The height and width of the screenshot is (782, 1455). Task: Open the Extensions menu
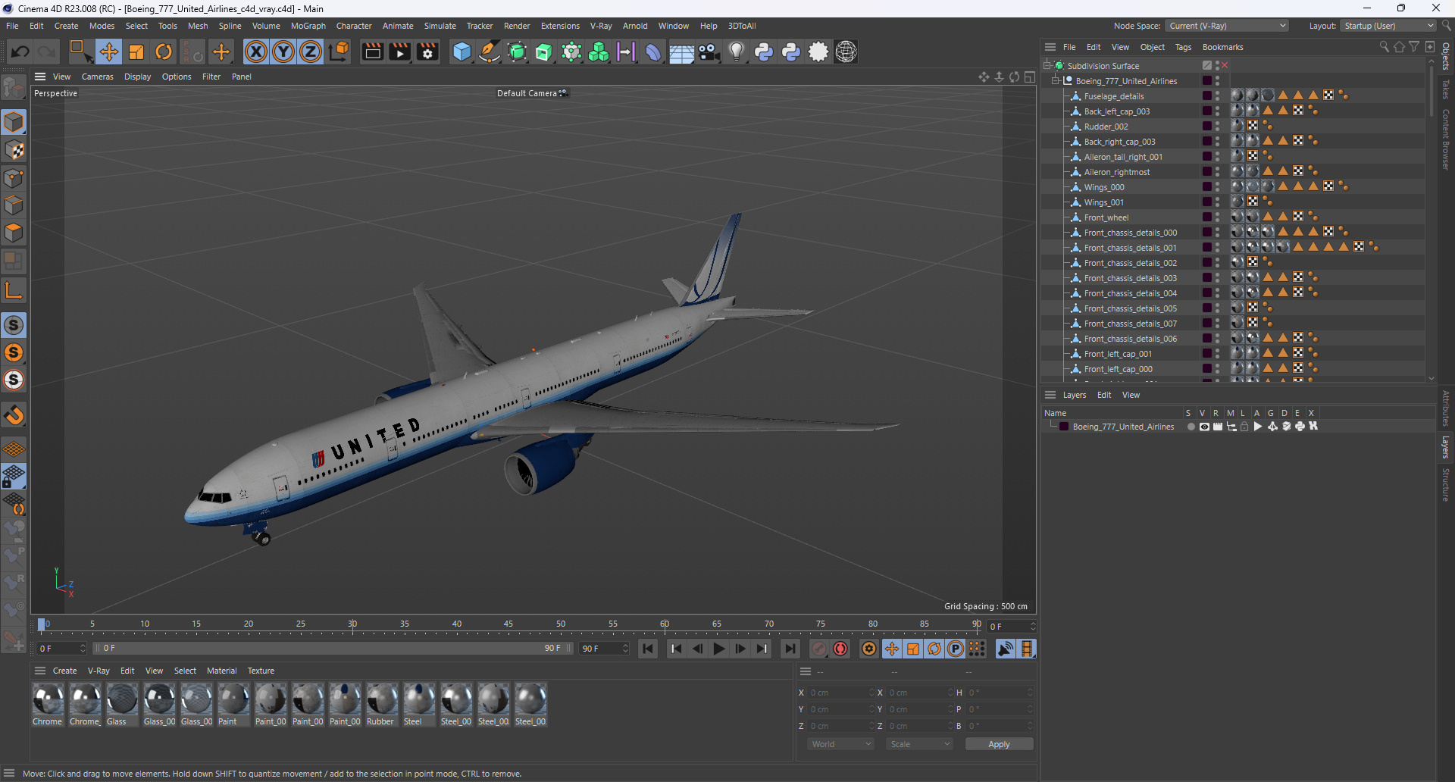pos(560,26)
